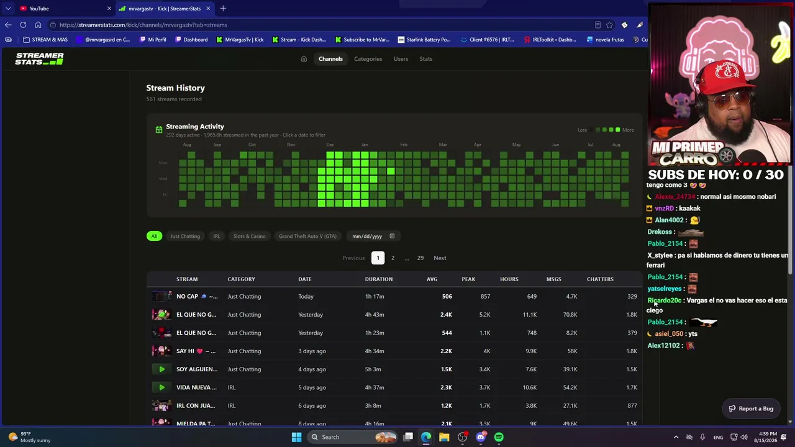Image resolution: width=795 pixels, height=447 pixels.
Task: Switch to the YouTube browser tab
Action: tap(65, 9)
